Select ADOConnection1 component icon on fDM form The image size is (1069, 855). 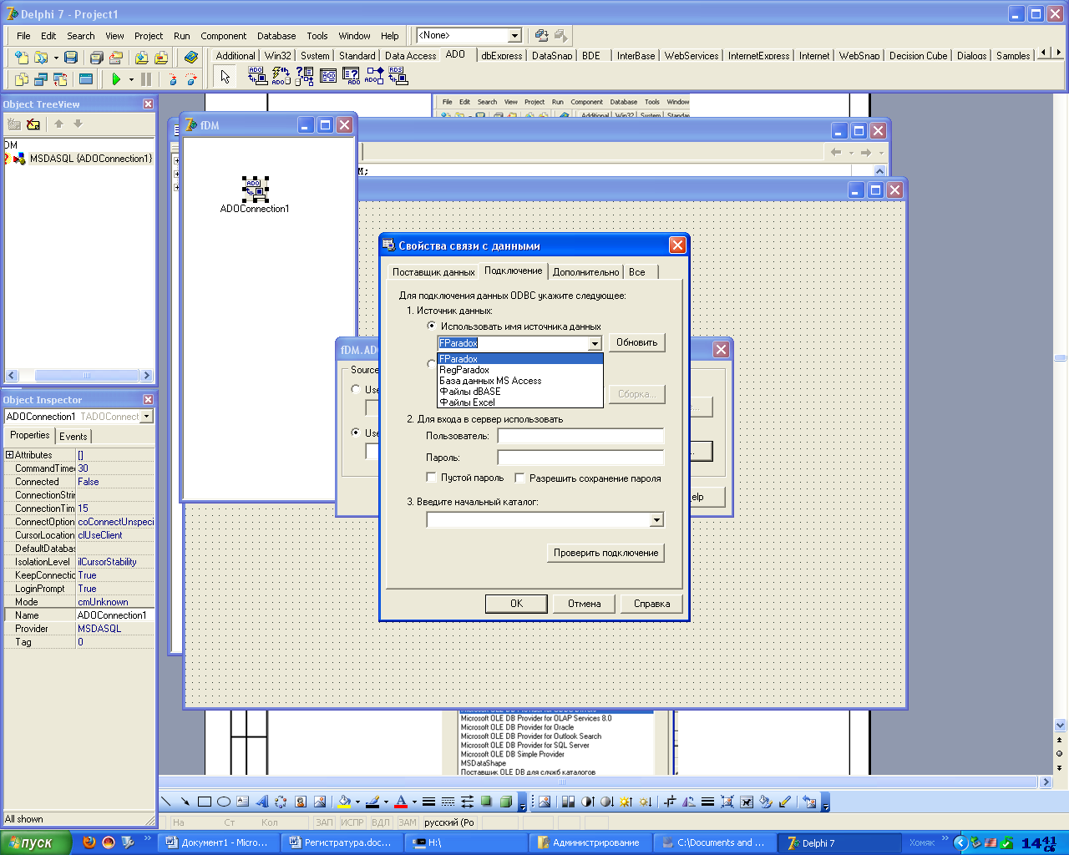click(x=255, y=189)
